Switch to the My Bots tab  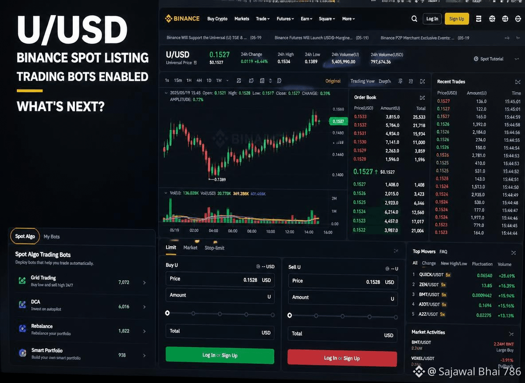(51, 236)
